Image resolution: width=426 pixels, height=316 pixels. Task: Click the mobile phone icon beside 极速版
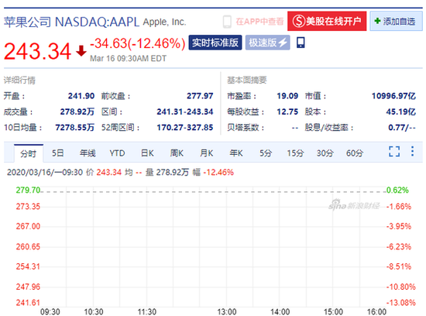(301, 43)
